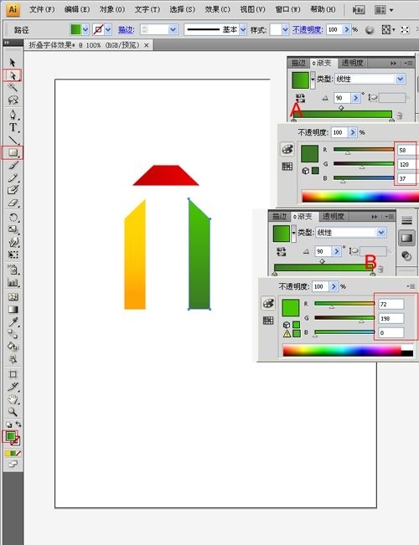Select the Magic Wand tool
This screenshot has width=419, height=545.
click(13, 87)
